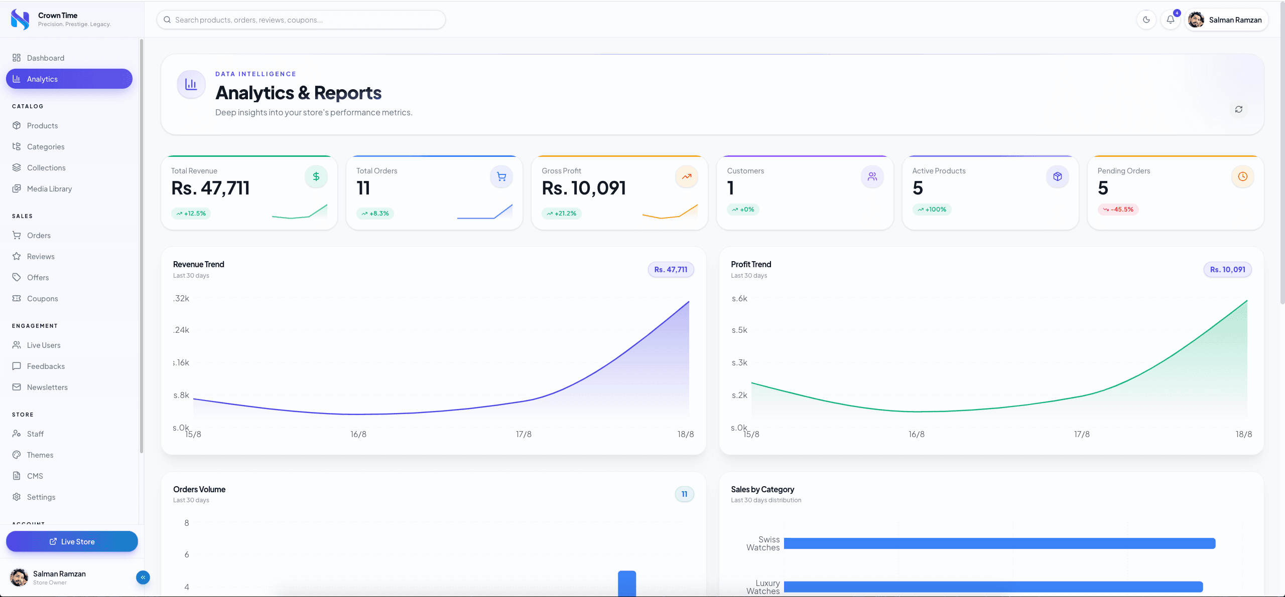The height and width of the screenshot is (597, 1285).
Task: Click the Analytics & Reports bar chart icon
Action: tap(191, 85)
